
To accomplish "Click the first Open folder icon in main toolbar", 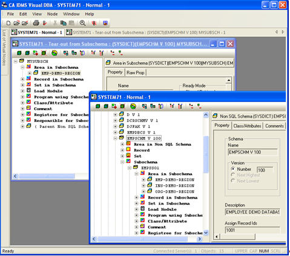I will pos(17,23).
